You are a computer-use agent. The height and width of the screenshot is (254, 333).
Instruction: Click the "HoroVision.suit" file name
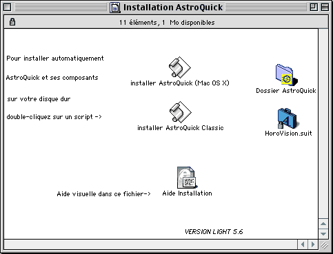(x=288, y=134)
